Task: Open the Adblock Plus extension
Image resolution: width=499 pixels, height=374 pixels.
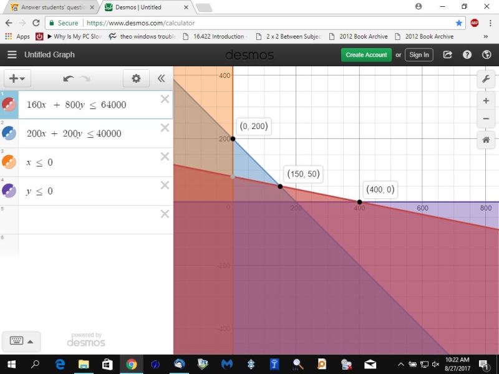Action: point(475,23)
